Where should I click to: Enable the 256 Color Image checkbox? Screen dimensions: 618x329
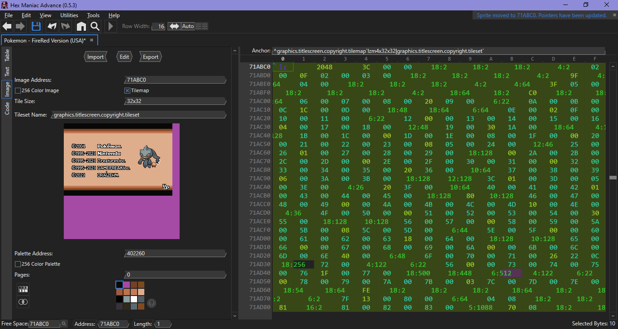tap(18, 90)
